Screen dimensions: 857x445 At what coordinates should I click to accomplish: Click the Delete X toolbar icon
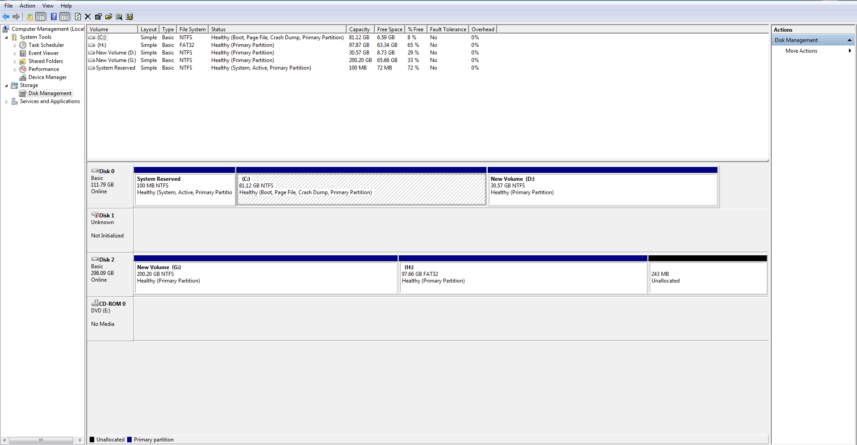click(x=88, y=17)
